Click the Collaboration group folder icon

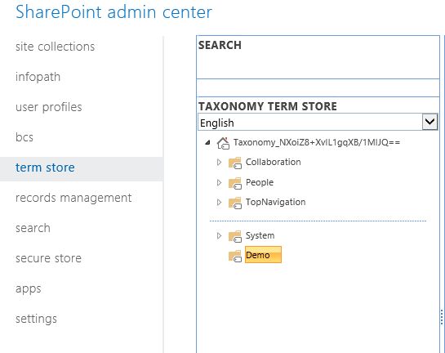point(235,163)
